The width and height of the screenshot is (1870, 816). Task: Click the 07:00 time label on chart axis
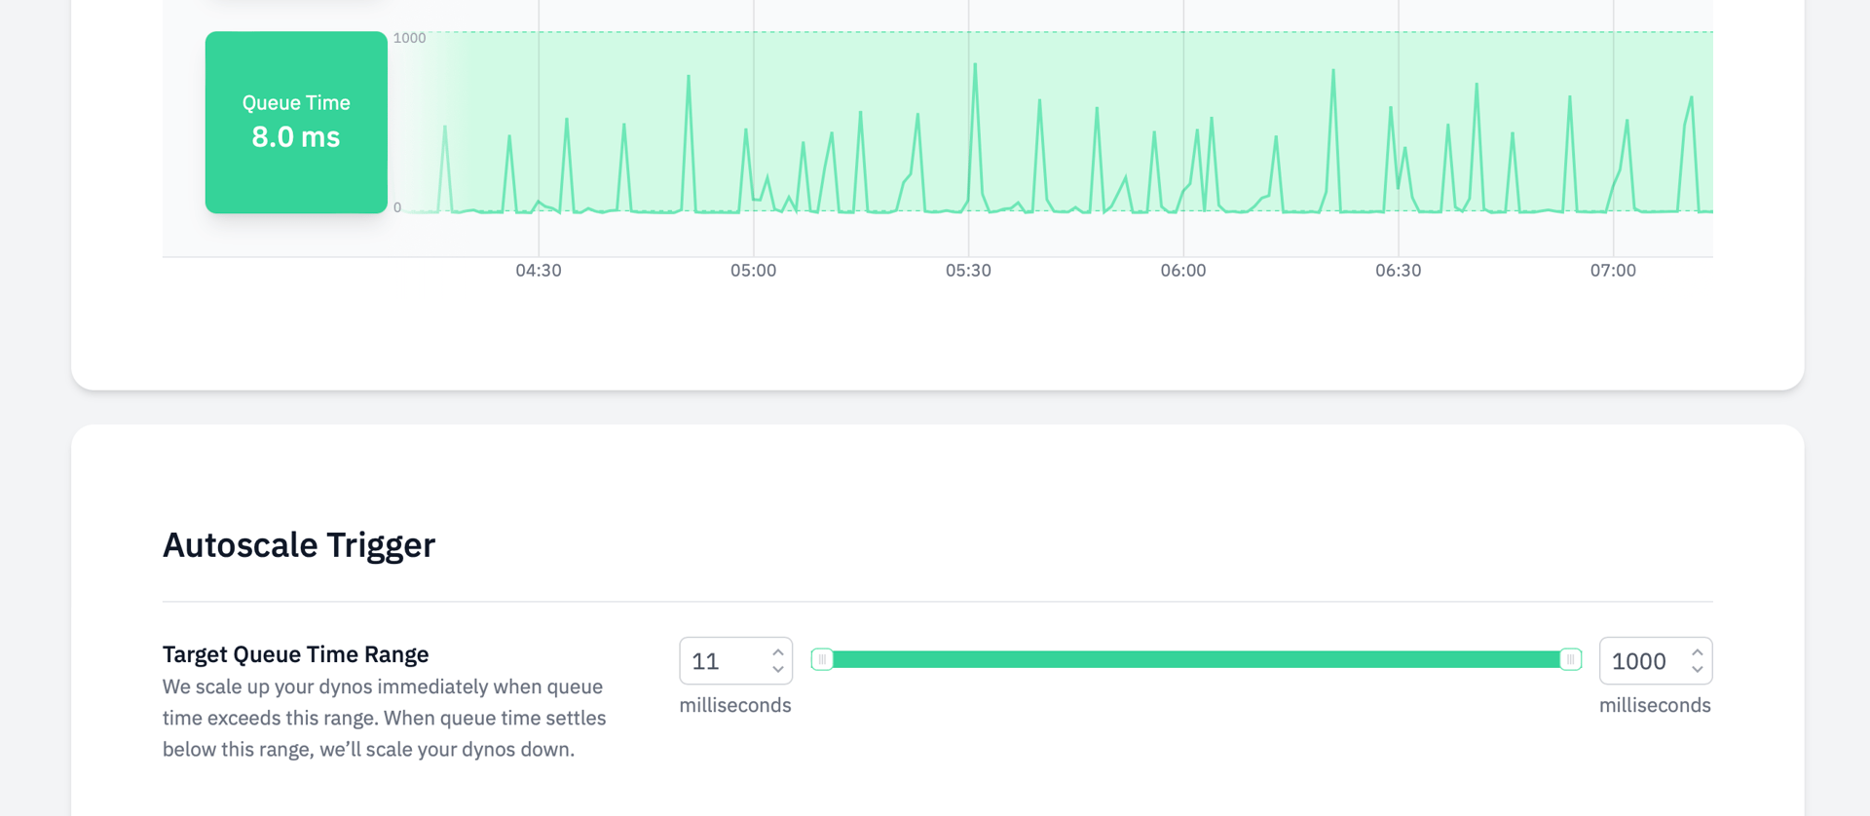tap(1613, 271)
